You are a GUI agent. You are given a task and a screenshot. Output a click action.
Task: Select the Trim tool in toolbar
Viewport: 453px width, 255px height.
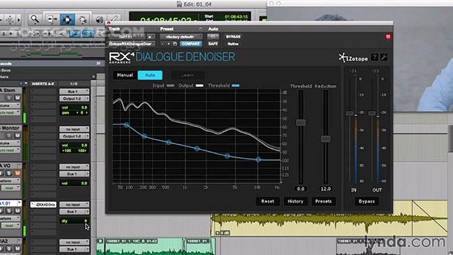click(52, 20)
